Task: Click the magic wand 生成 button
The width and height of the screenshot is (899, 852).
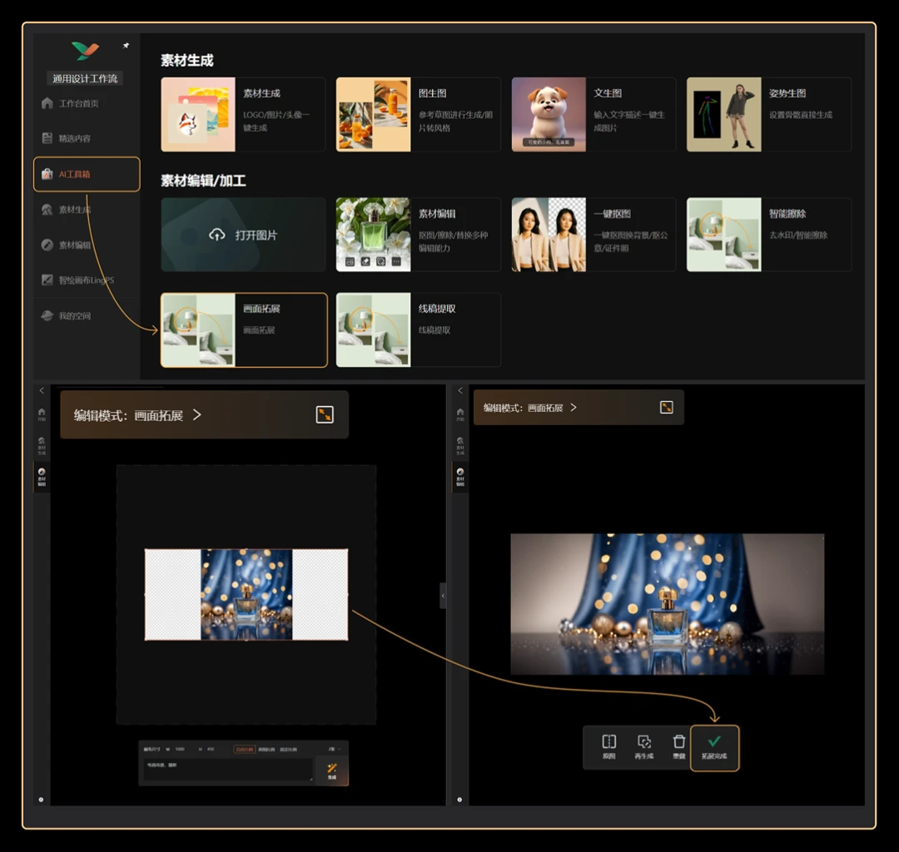Action: [x=332, y=770]
